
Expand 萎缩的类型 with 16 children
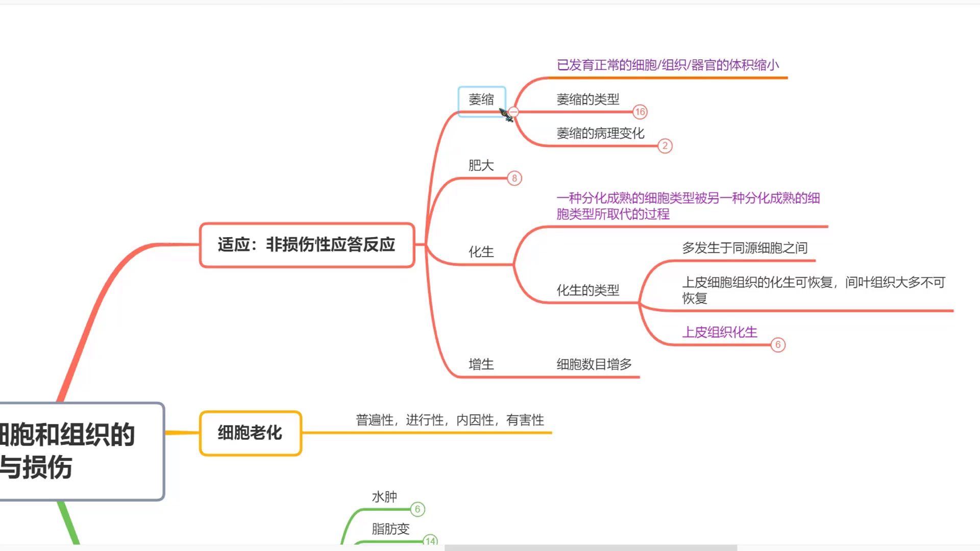pyautogui.click(x=640, y=112)
